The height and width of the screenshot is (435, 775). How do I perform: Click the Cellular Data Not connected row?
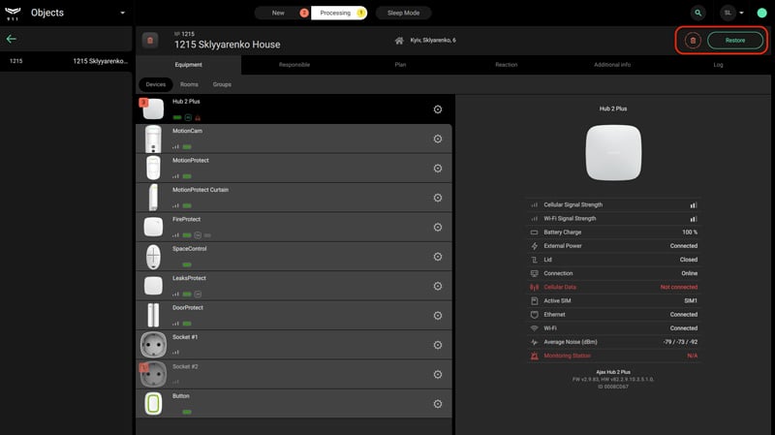(x=613, y=287)
